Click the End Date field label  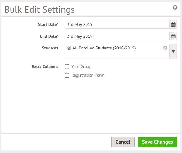(x=49, y=36)
